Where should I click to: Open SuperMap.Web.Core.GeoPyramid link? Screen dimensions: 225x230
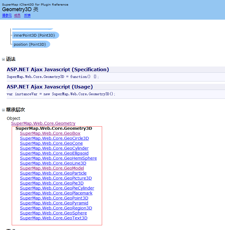[x=54, y=203]
